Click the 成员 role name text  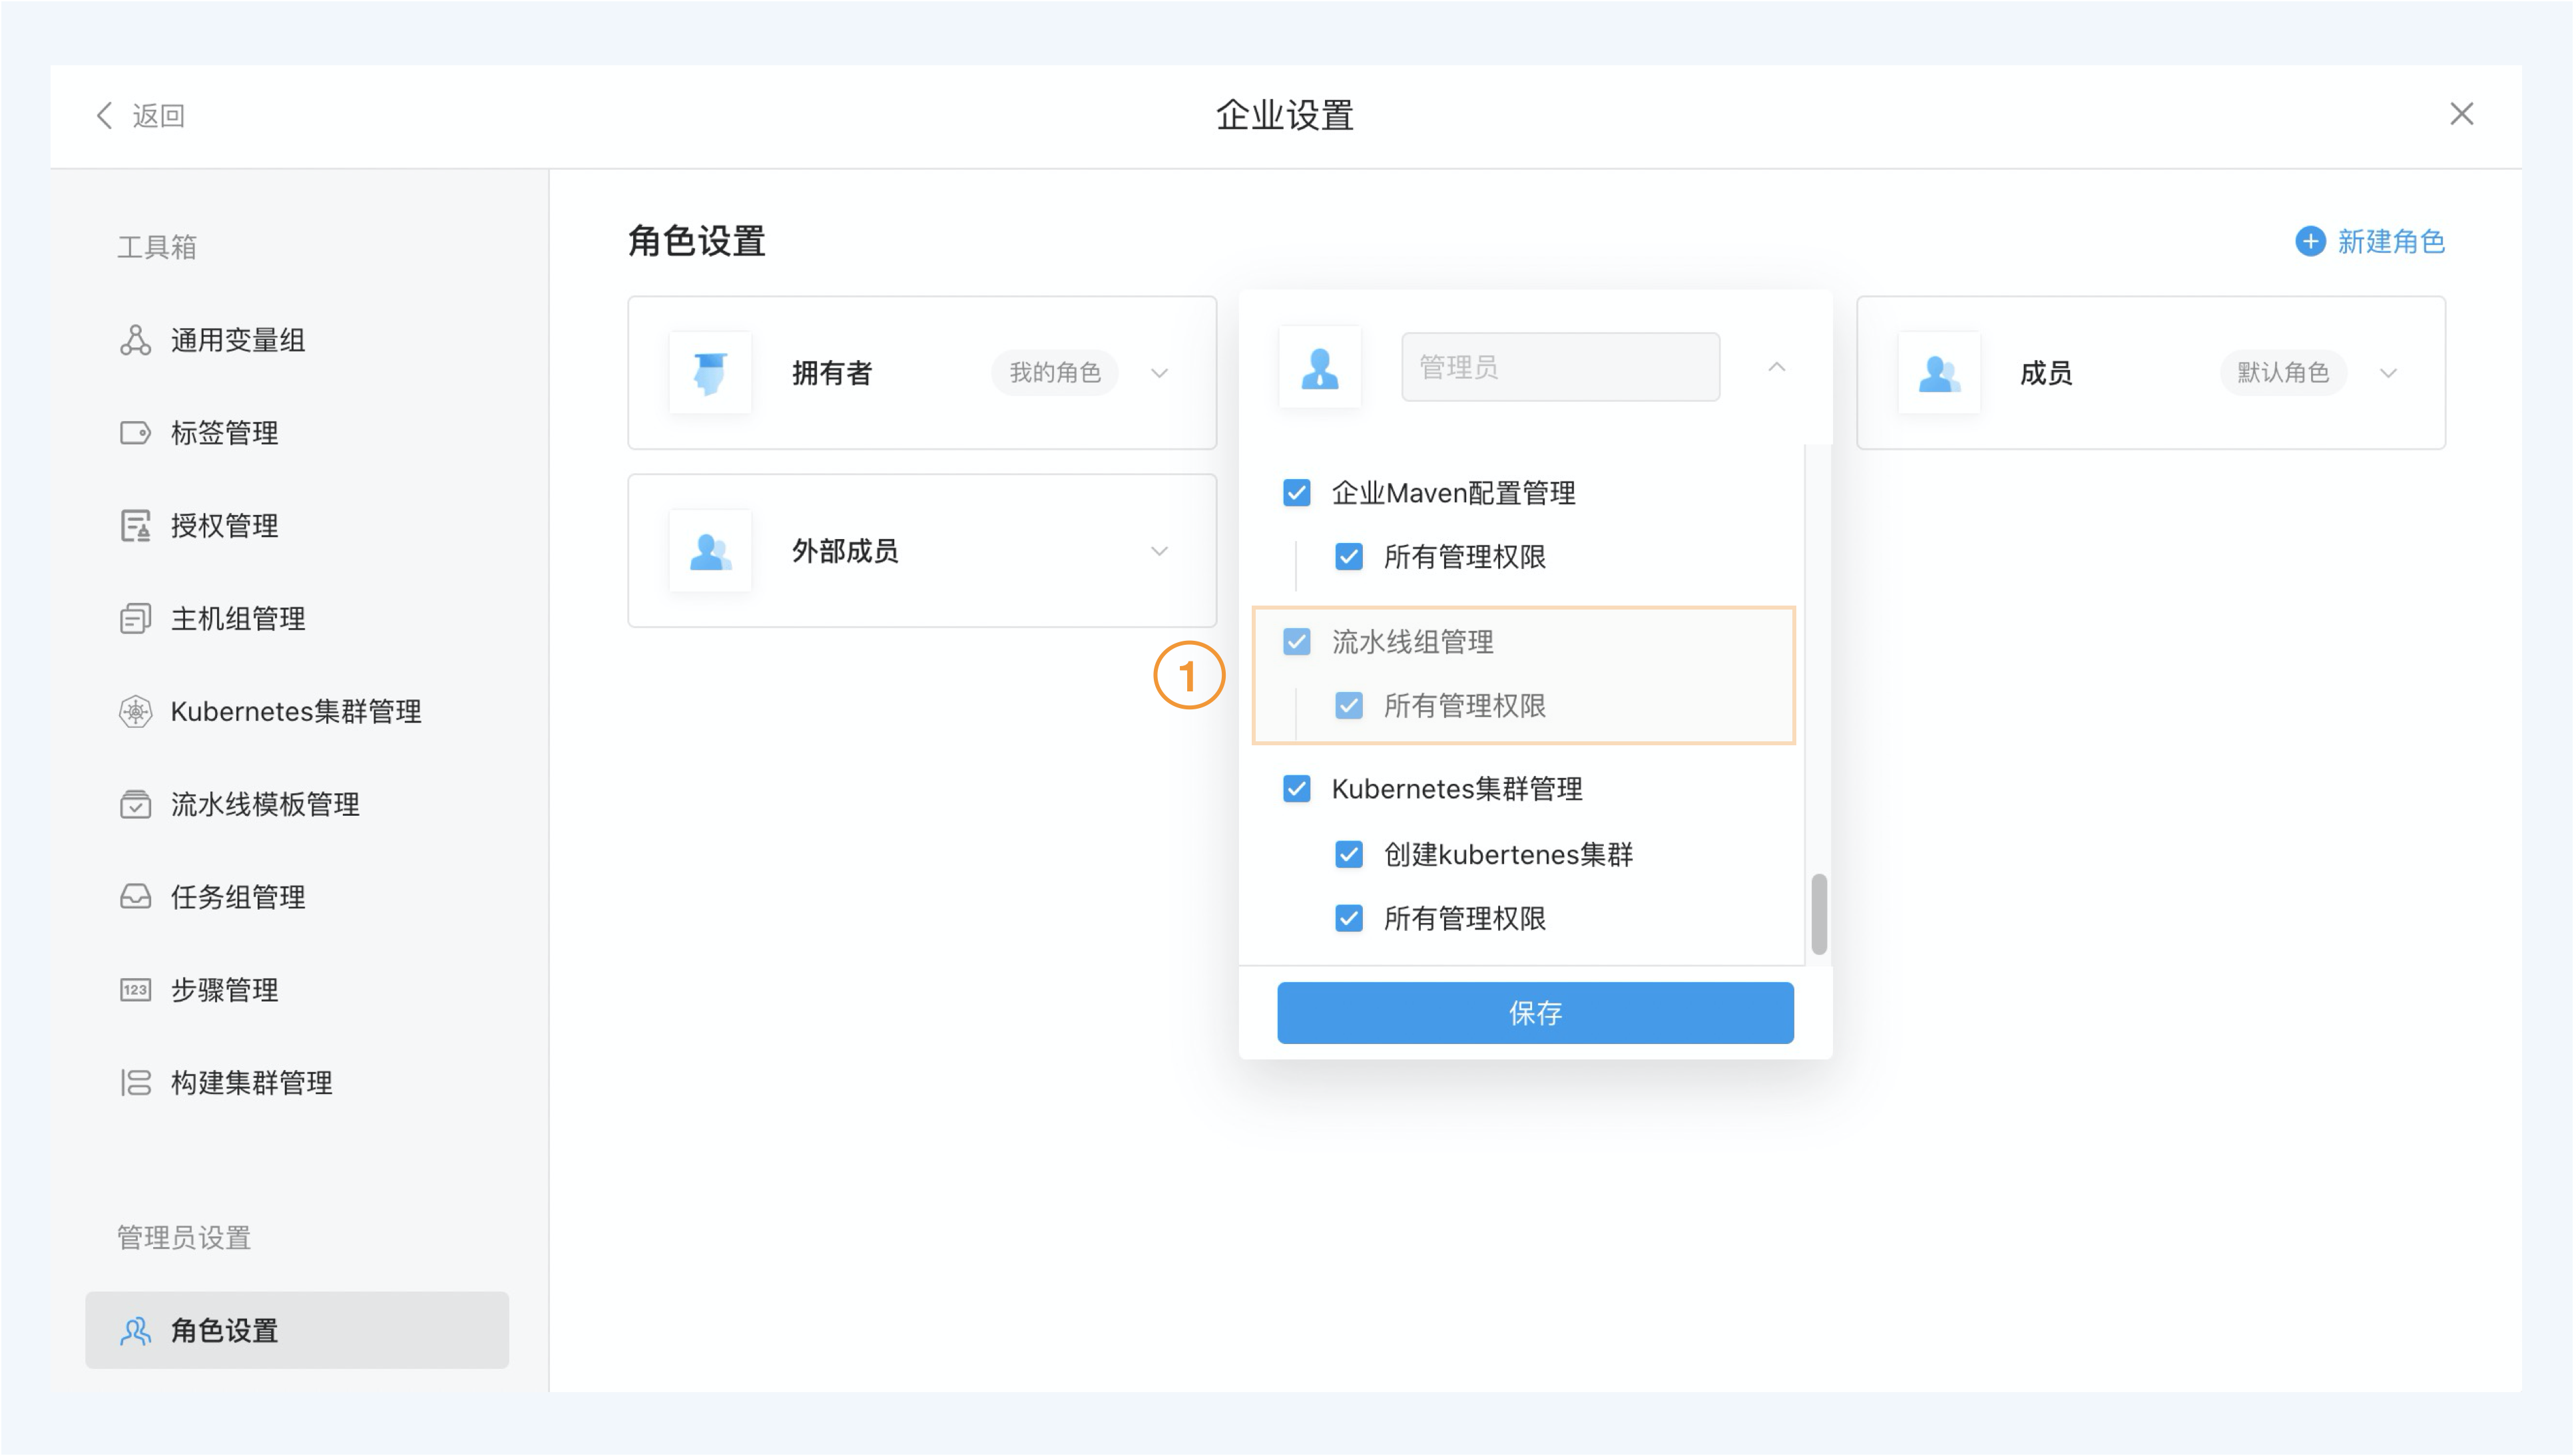pyautogui.click(x=2046, y=374)
